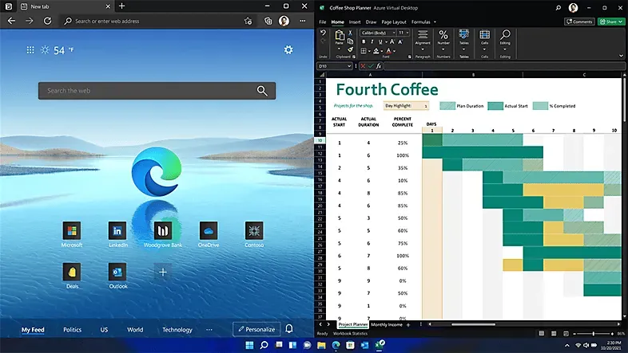Open the Deals quick link tile

(72, 272)
